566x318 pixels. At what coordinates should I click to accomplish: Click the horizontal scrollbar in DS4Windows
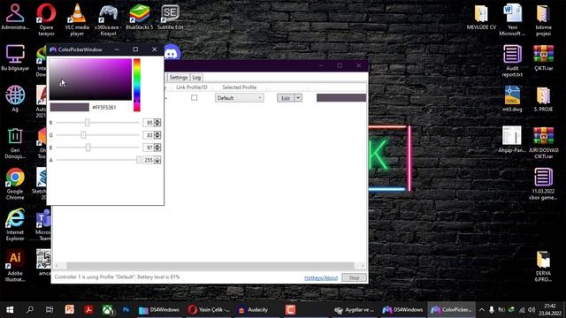click(x=210, y=266)
